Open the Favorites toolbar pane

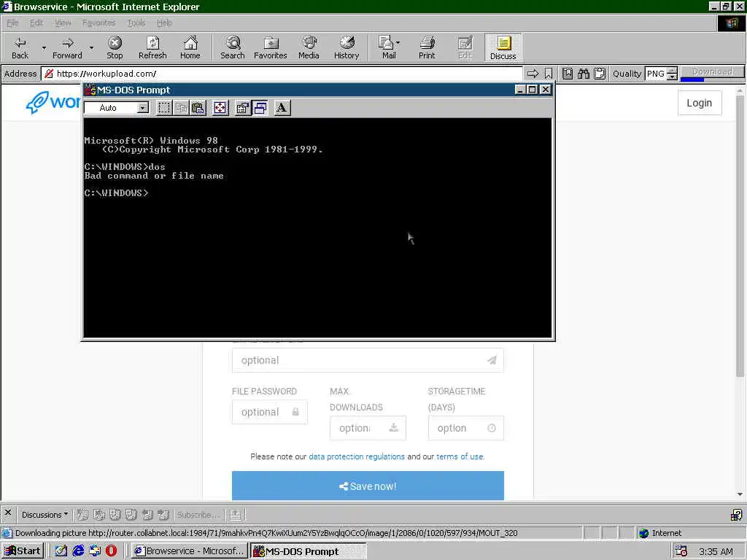click(x=271, y=47)
